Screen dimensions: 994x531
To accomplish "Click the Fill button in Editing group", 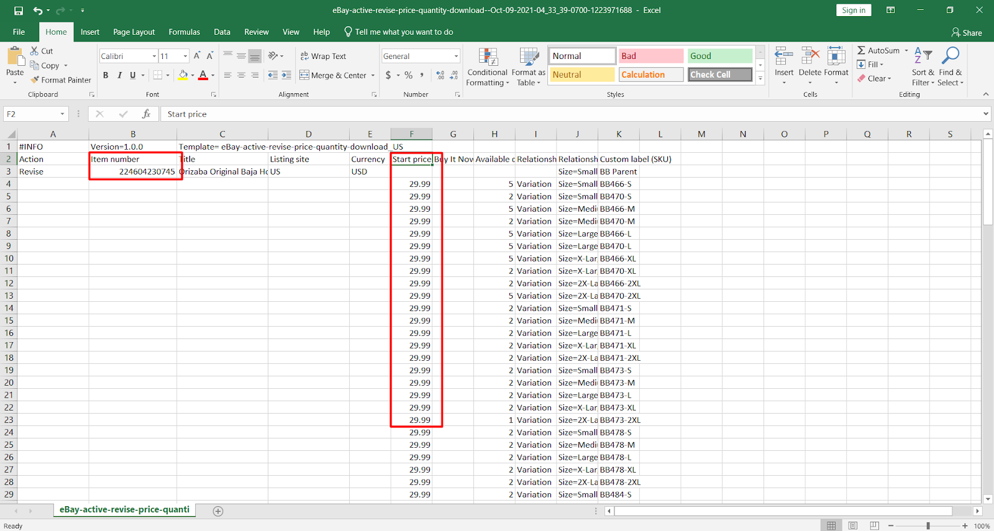I will coord(870,65).
